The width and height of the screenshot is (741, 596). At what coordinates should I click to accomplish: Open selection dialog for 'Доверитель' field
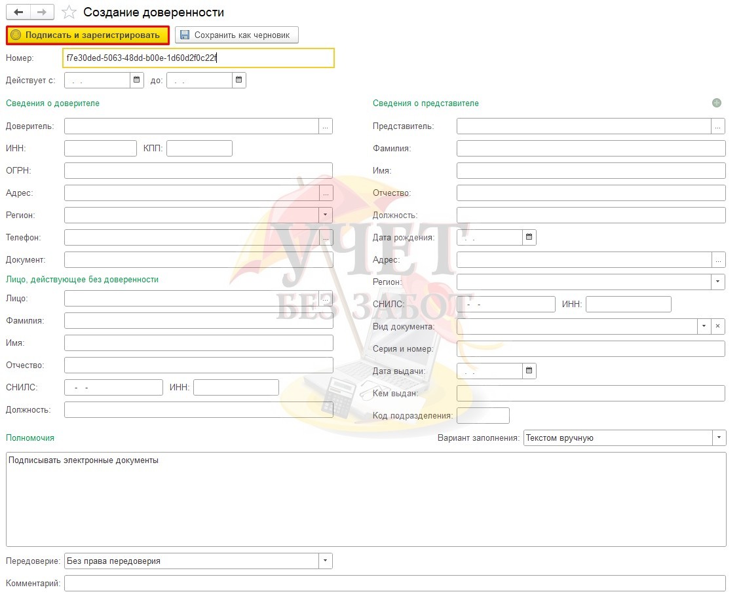pos(326,126)
